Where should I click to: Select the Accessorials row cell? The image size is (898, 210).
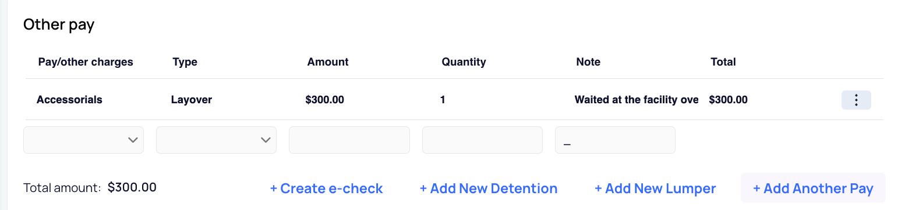coord(69,100)
